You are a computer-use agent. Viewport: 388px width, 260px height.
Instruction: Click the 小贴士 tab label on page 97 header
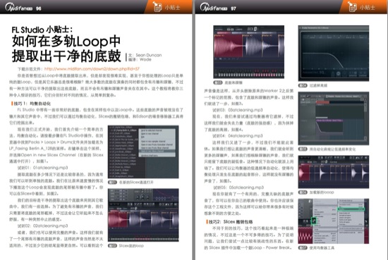point(368,8)
